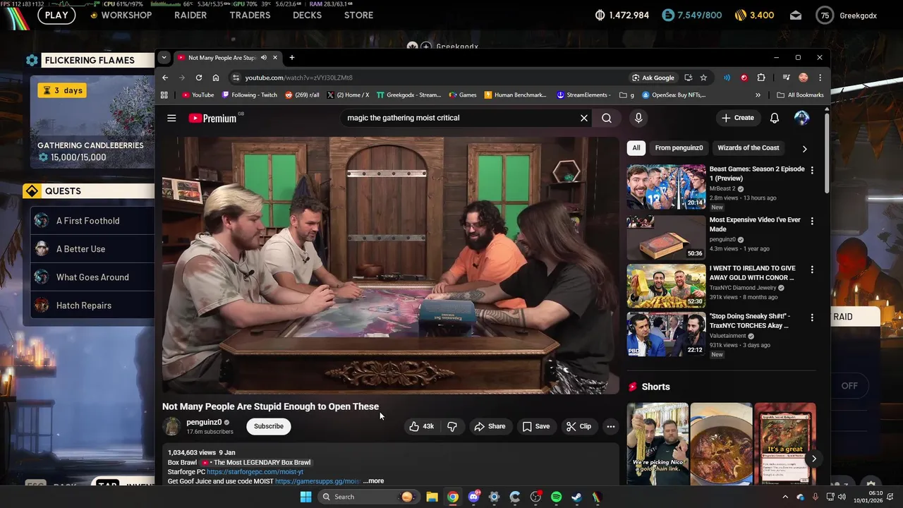Open starforgepc.com link in description
The width and height of the screenshot is (903, 508).
coord(255,472)
